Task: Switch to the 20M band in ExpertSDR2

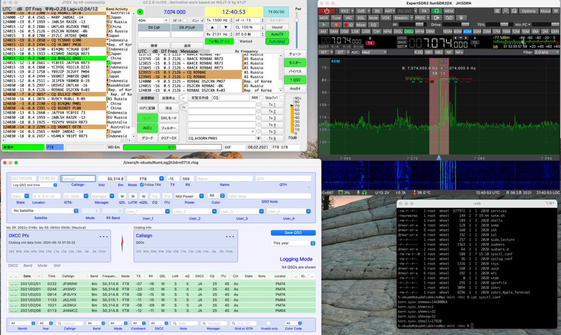Action: tap(487, 31)
